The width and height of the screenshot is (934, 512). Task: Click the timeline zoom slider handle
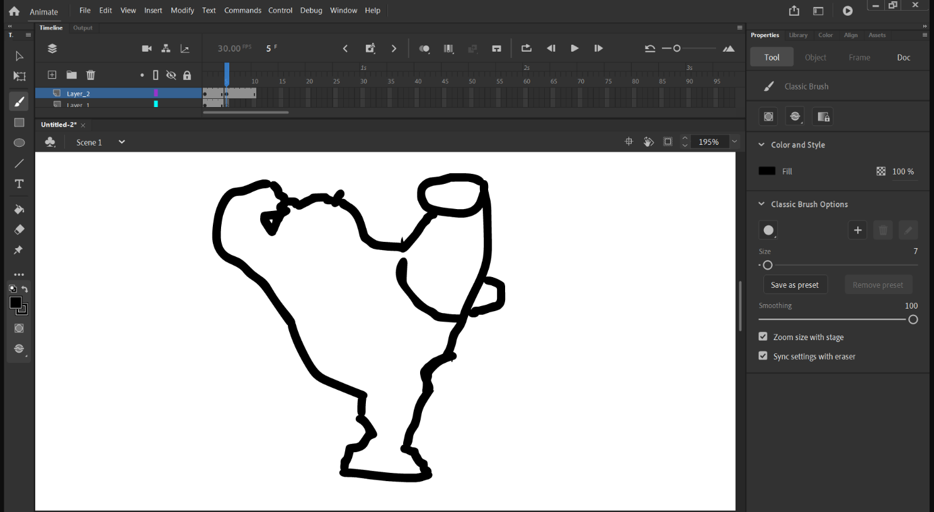pos(677,48)
